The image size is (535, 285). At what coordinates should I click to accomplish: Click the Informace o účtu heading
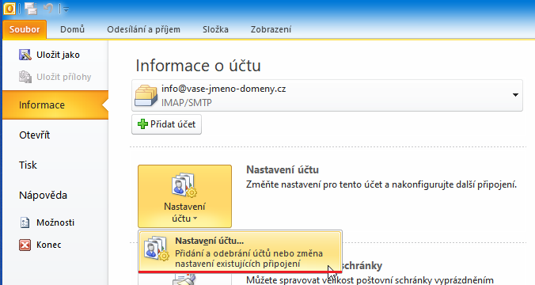(198, 66)
